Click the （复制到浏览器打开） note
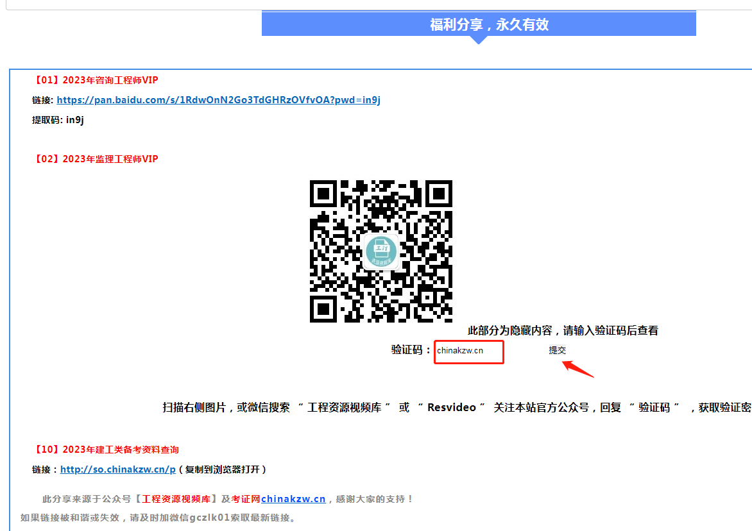752x531 pixels. tap(222, 469)
